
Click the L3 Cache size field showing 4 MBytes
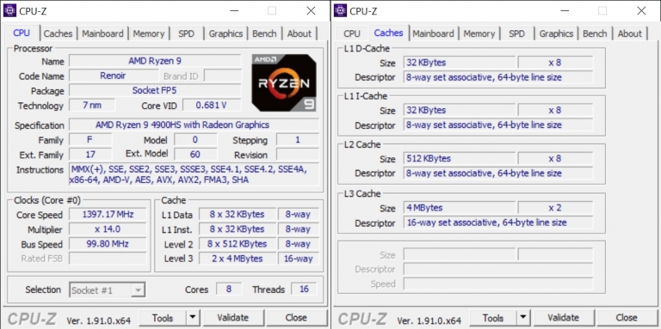pyautogui.click(x=459, y=208)
